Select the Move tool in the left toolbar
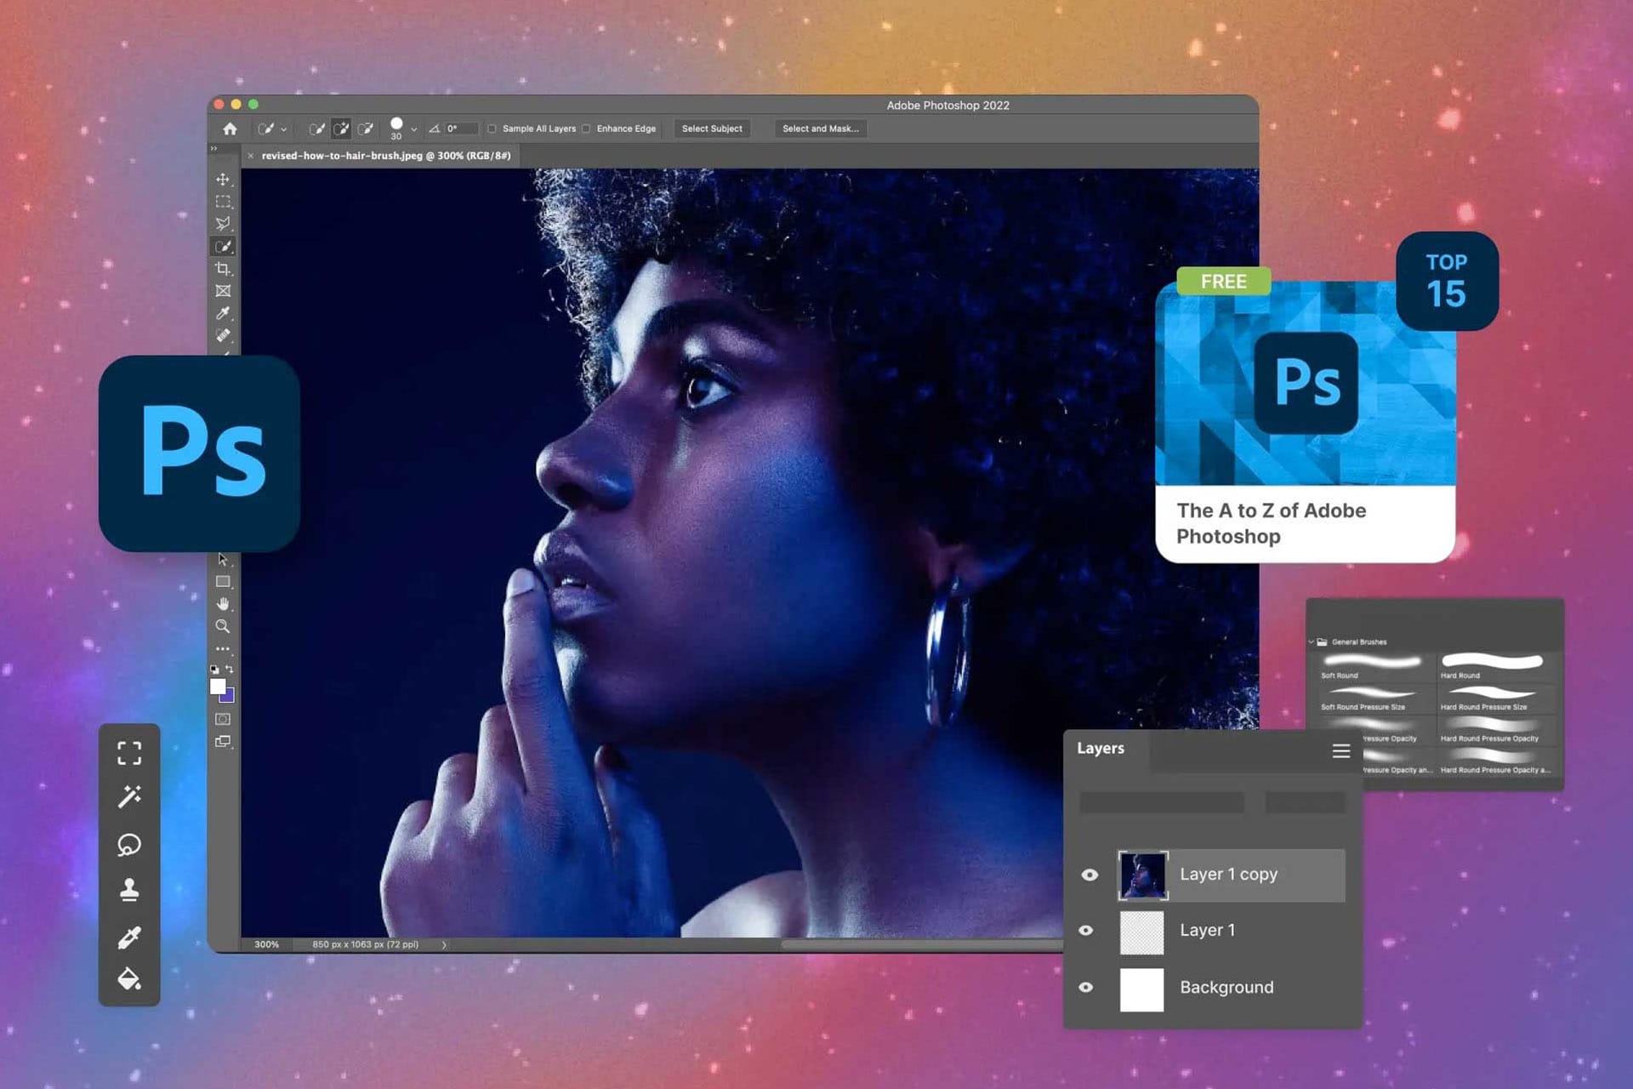Image resolution: width=1633 pixels, height=1089 pixels. [223, 180]
